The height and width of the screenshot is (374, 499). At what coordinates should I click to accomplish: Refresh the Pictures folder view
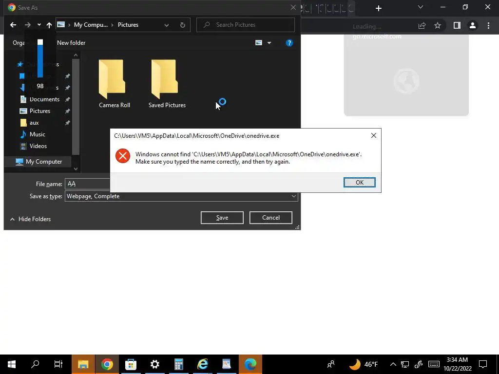[182, 25]
